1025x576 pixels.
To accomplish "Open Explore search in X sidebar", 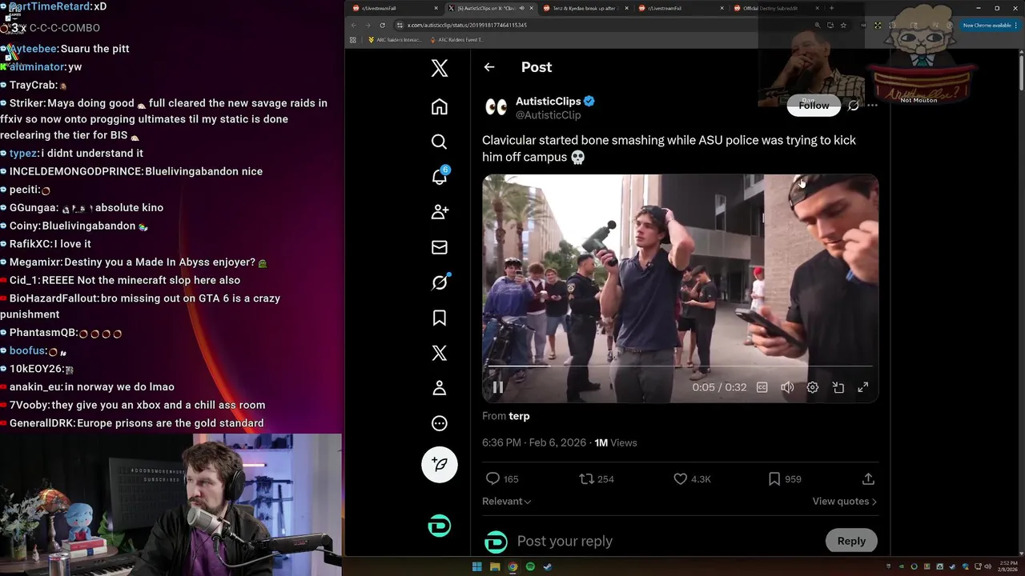I will point(439,142).
